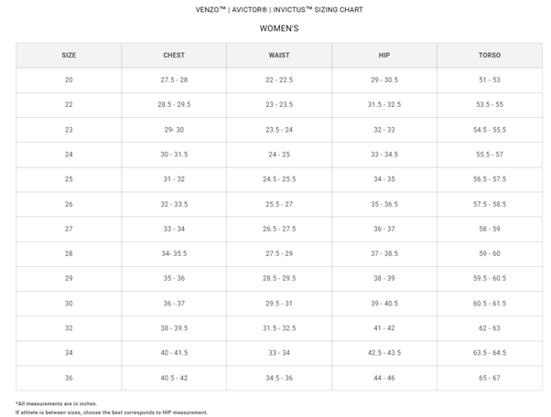This screenshot has height=417, width=551.
Task: Click the size 36 row label
Action: pyautogui.click(x=69, y=378)
